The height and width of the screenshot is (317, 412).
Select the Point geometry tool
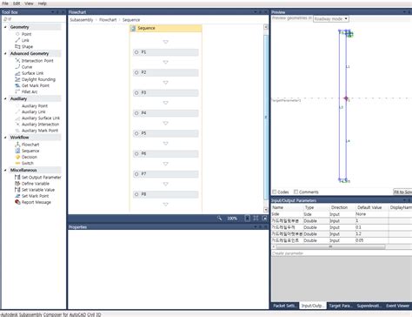tap(26, 34)
